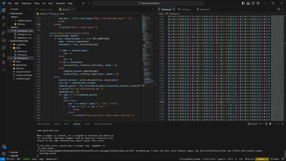Toggle the secondary side bar layout icon

253,3
